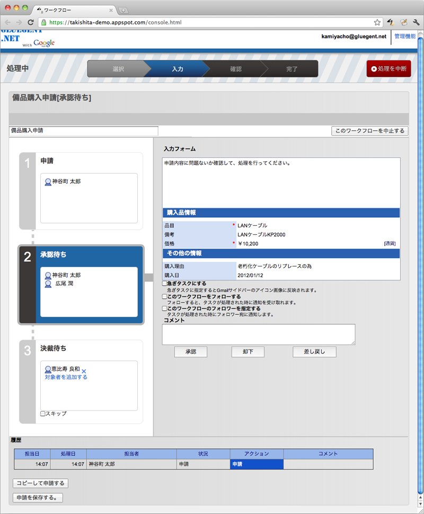Click the 処理日 column header

click(68, 454)
